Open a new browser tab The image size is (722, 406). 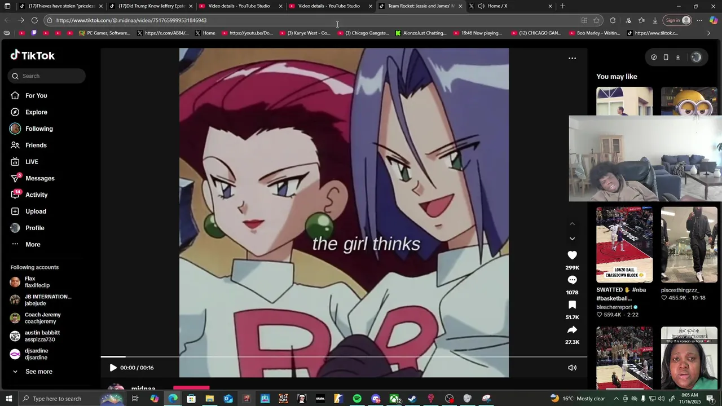tap(562, 6)
